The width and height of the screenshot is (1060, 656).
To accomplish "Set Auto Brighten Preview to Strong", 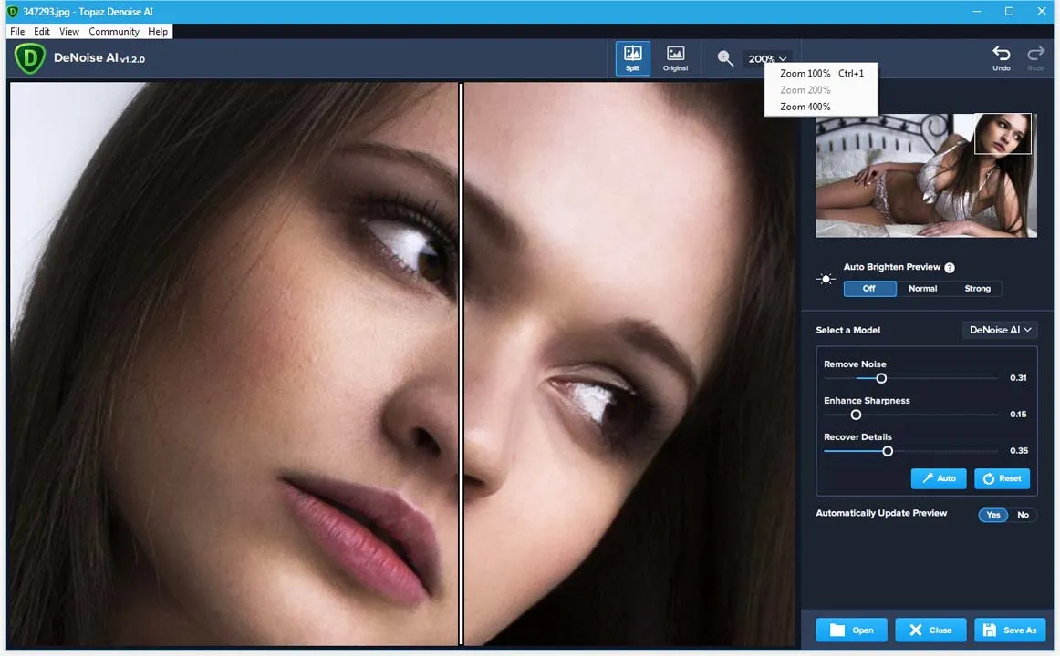I will pos(977,289).
